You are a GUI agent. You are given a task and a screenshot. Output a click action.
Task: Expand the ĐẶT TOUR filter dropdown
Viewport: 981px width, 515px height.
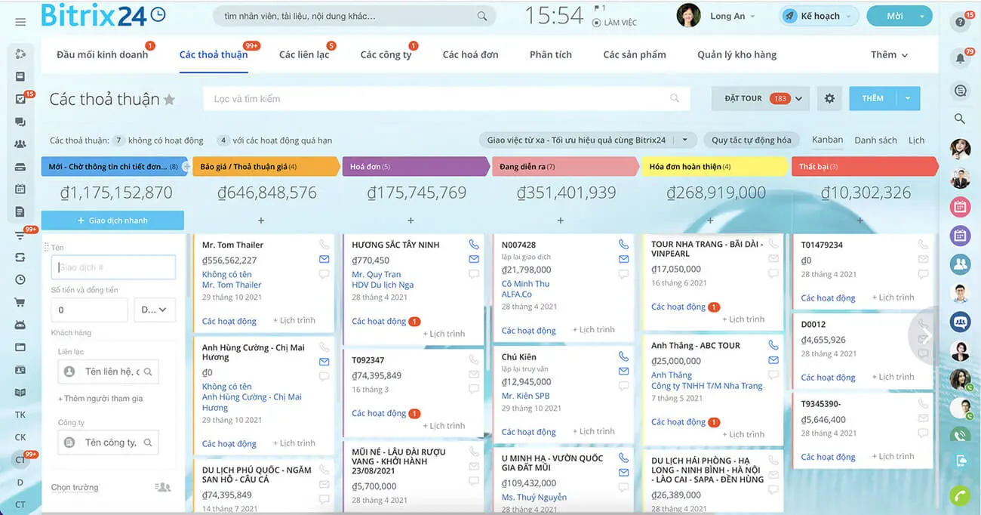coord(798,99)
